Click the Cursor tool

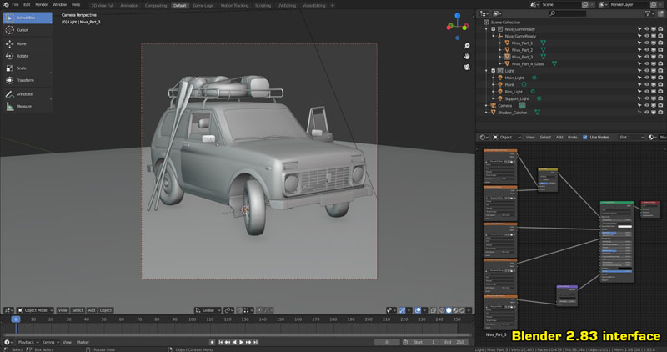22,29
